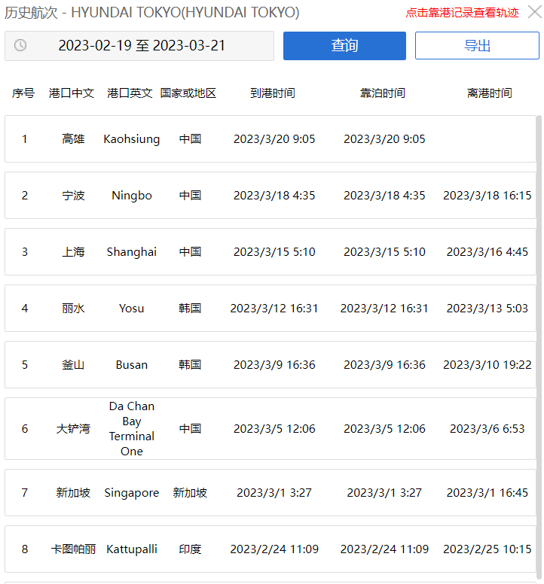Click arrival time 2023/2/24 11:09

[274, 549]
